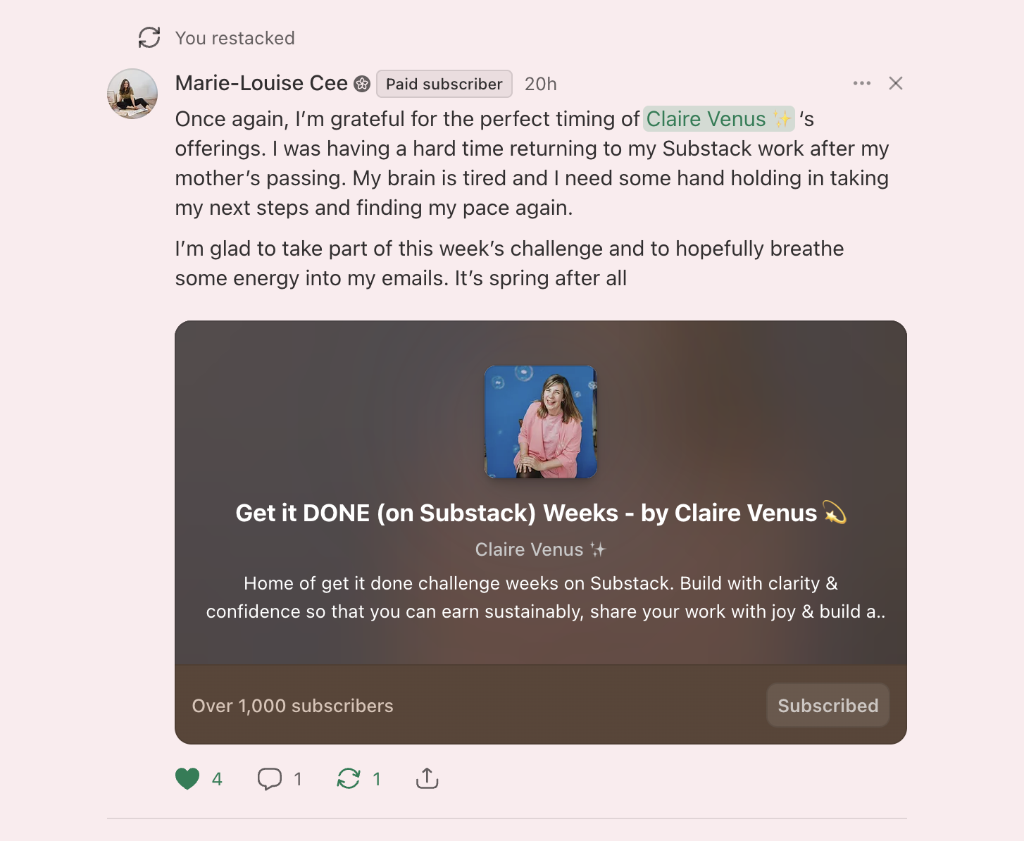Click the Marie-Louise Cee author name

click(261, 83)
